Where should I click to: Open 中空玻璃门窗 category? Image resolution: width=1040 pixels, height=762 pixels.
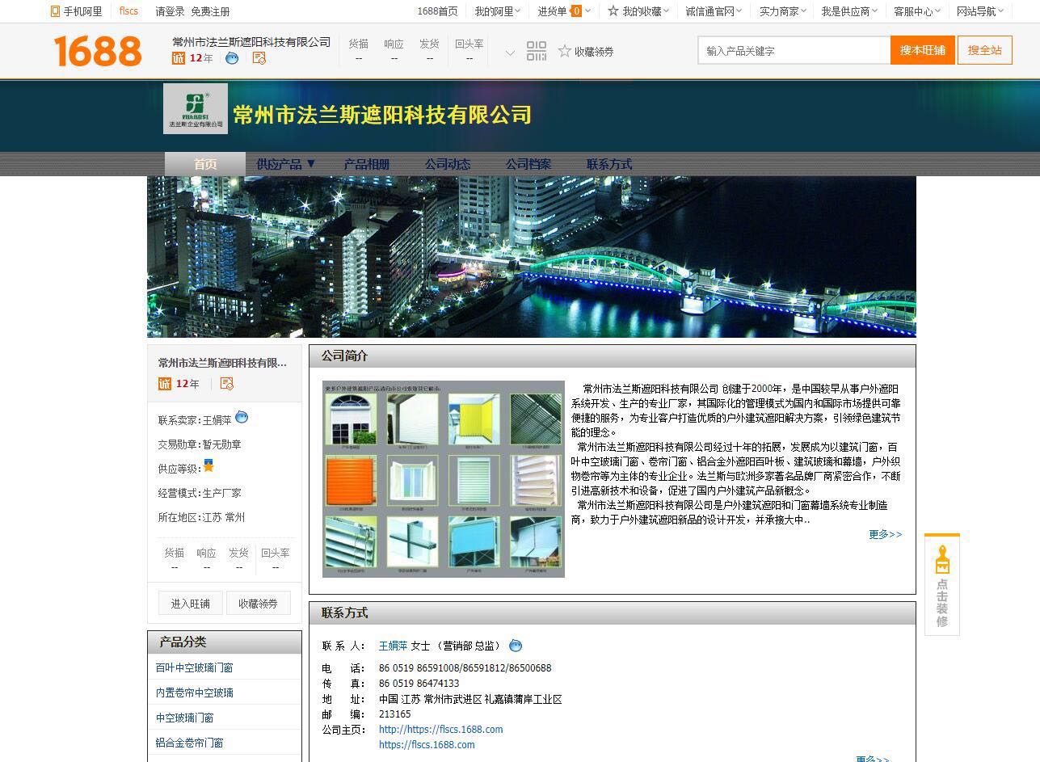coord(185,718)
